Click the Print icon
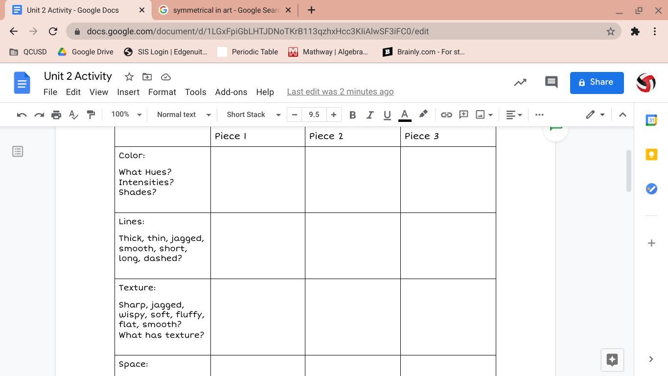 pyautogui.click(x=56, y=115)
